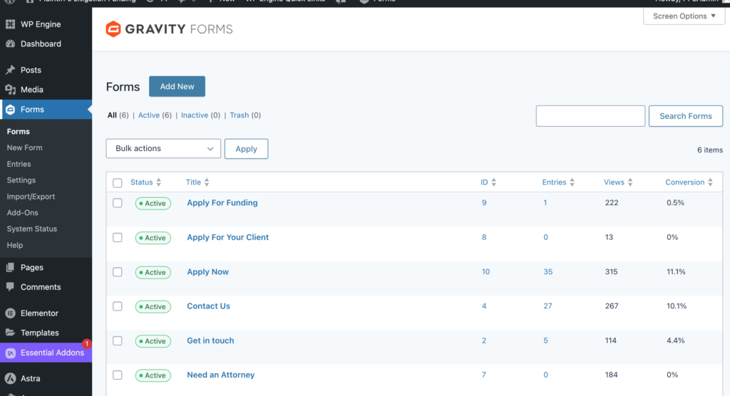Tick the Contact Us form checkbox
This screenshot has width=730, height=396.
[118, 306]
